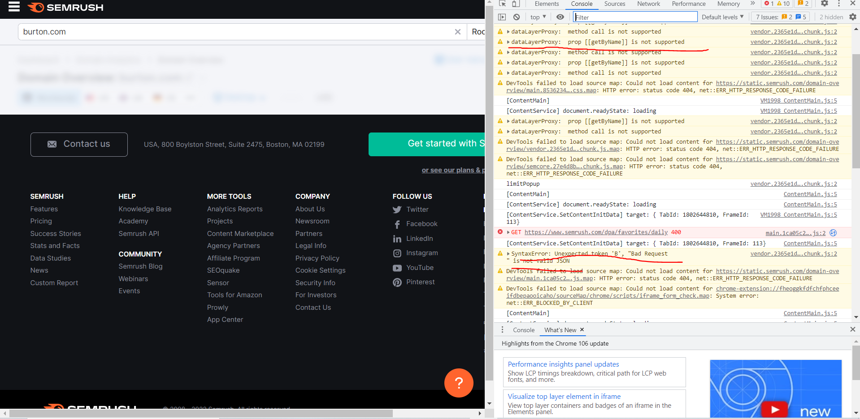The image size is (860, 419).
Task: Click the page horizontal scrollbar thumb
Action: point(201,414)
